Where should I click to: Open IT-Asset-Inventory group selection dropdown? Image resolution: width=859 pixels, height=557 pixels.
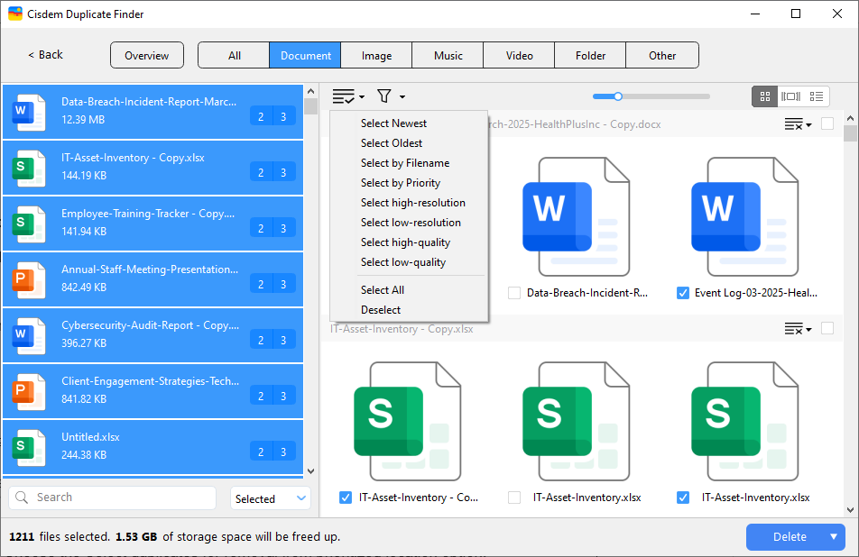798,329
